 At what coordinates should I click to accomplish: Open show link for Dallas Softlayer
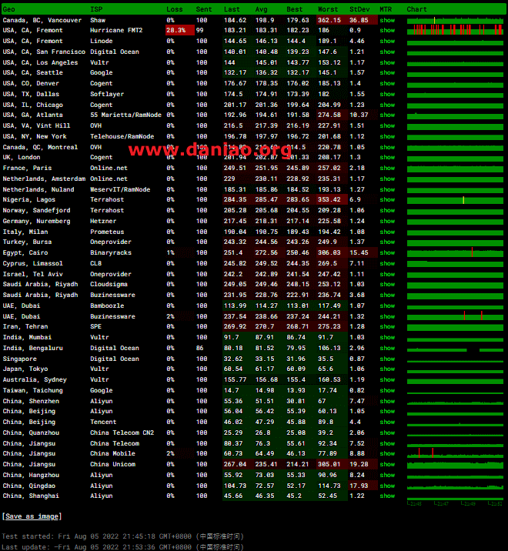click(387, 94)
